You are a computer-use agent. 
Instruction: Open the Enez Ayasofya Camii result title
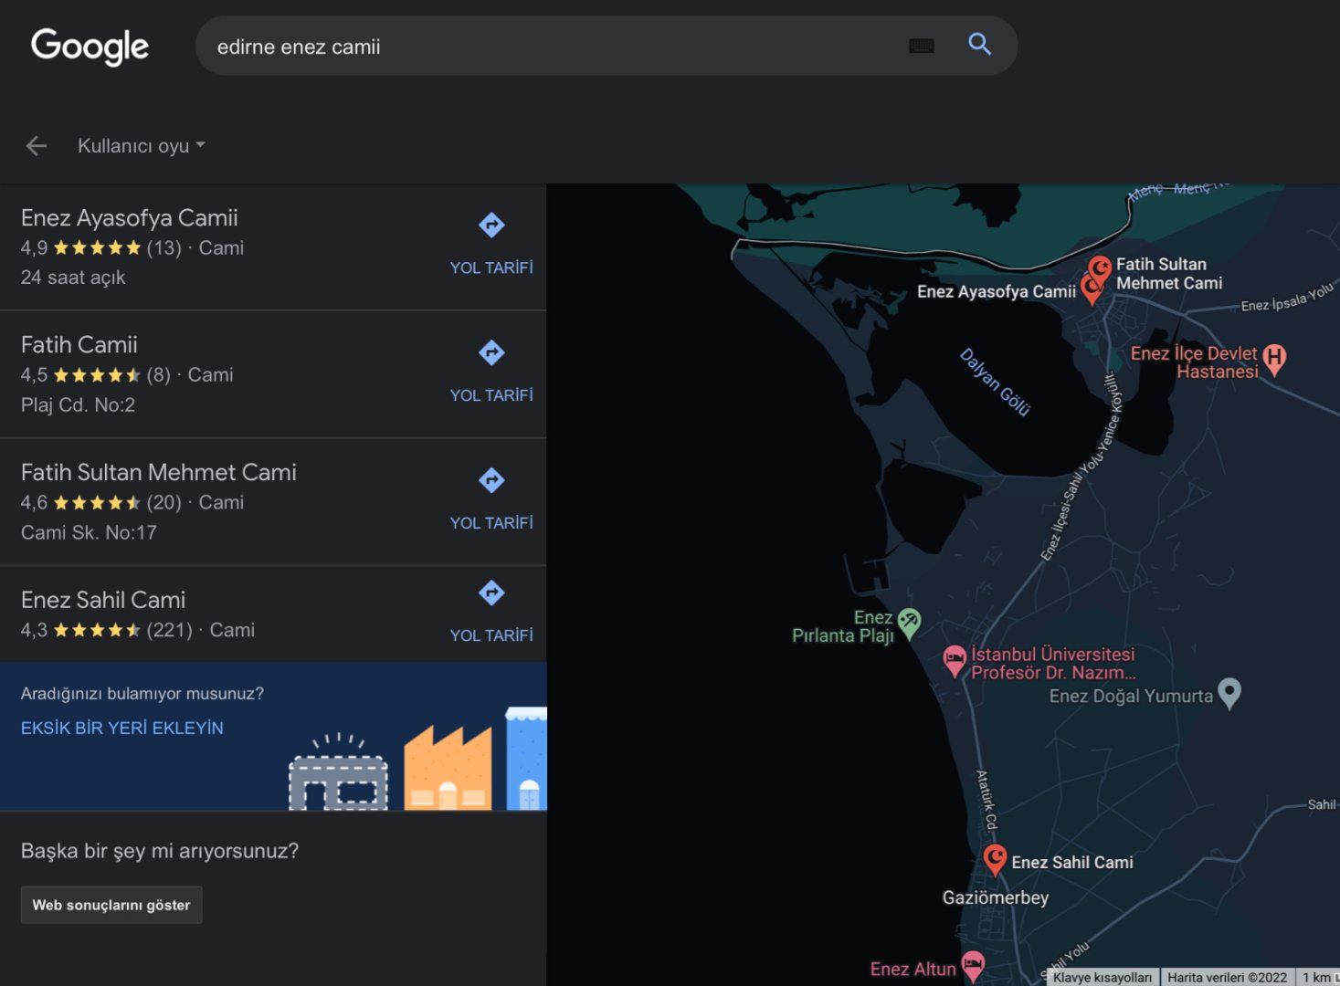(130, 218)
